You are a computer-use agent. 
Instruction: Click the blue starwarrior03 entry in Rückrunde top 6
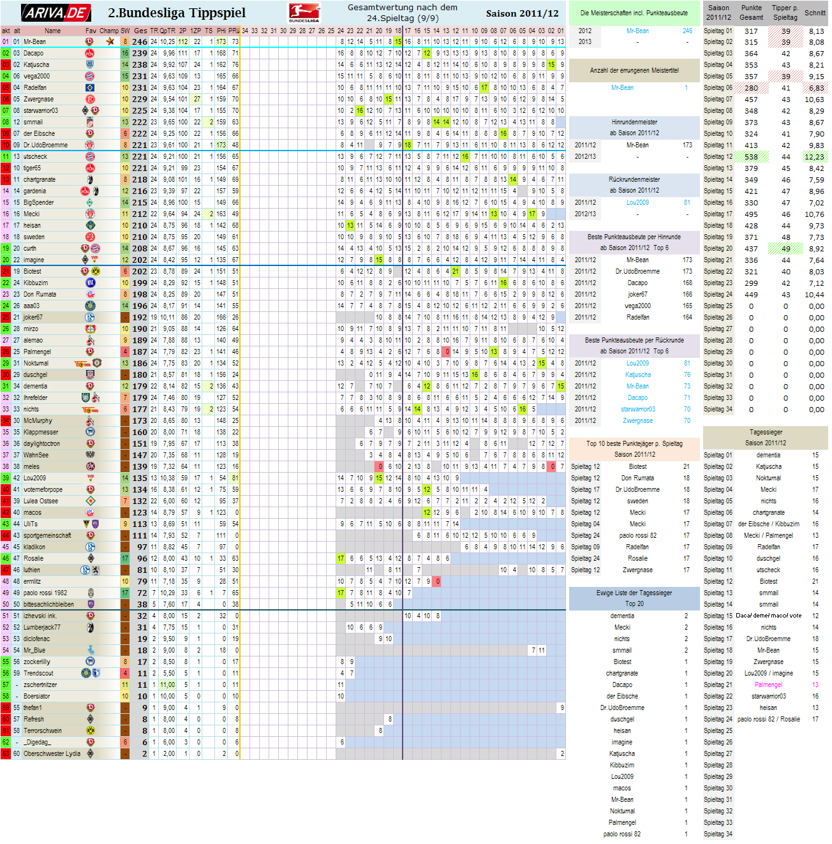coord(638,409)
